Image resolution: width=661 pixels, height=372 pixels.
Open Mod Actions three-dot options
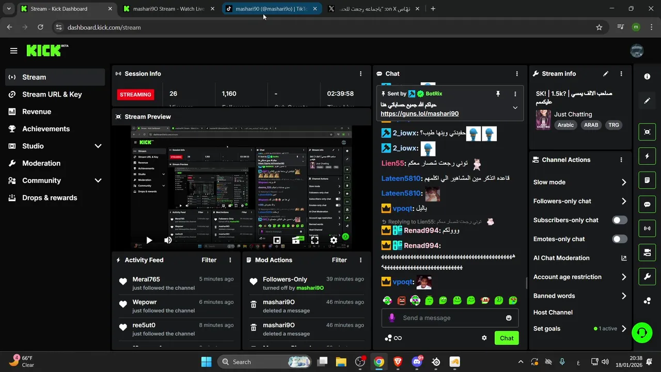tap(360, 260)
